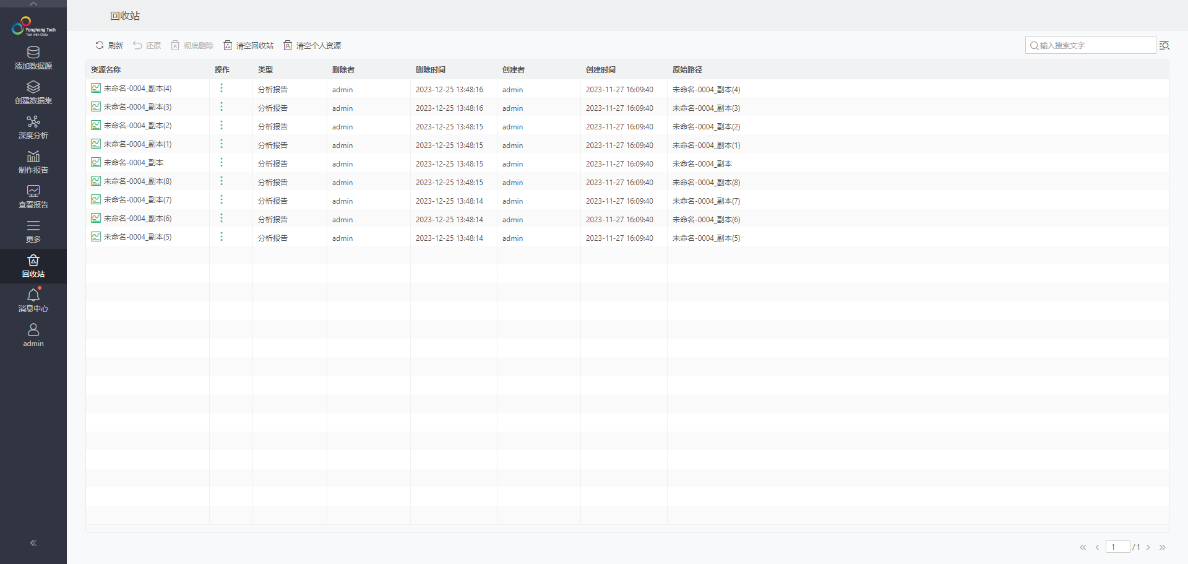1188x564 pixels.
Task: Open the 添加数据源 sidebar icon
Action: pos(33,58)
